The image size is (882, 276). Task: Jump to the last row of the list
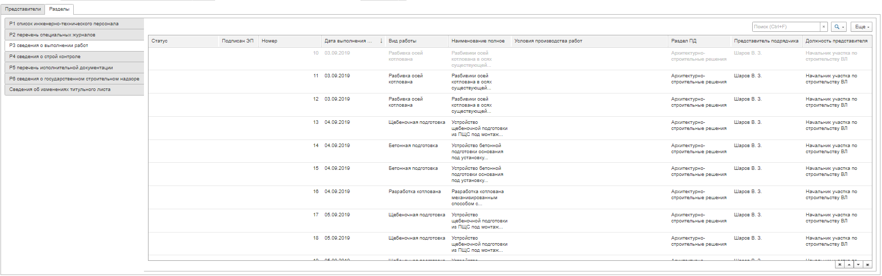(867, 264)
